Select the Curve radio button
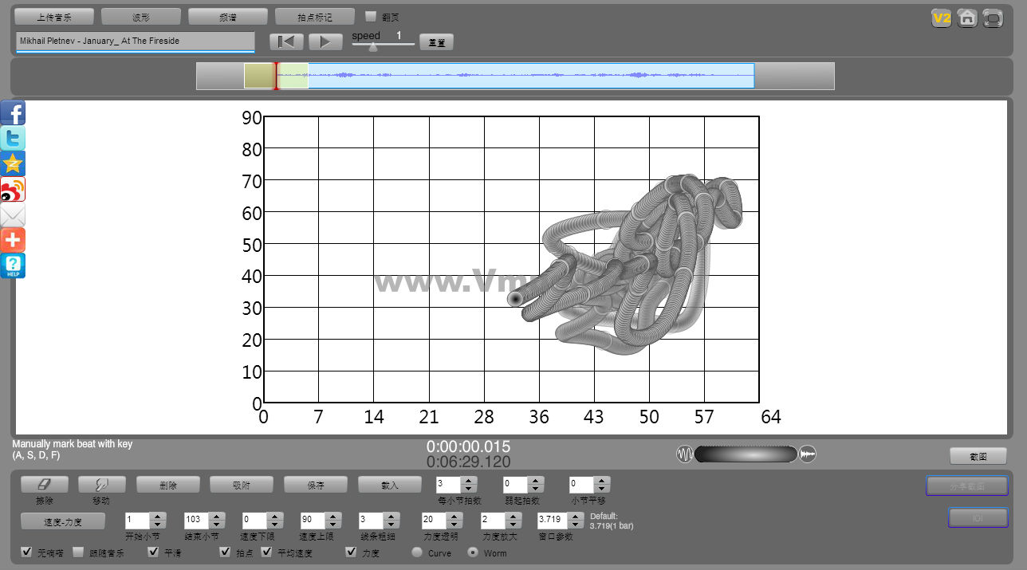This screenshot has height=570, width=1027. (x=417, y=552)
